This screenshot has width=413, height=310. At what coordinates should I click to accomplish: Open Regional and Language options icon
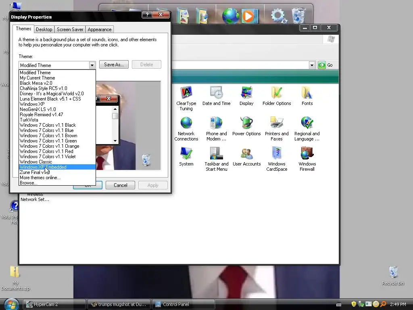tap(307, 129)
